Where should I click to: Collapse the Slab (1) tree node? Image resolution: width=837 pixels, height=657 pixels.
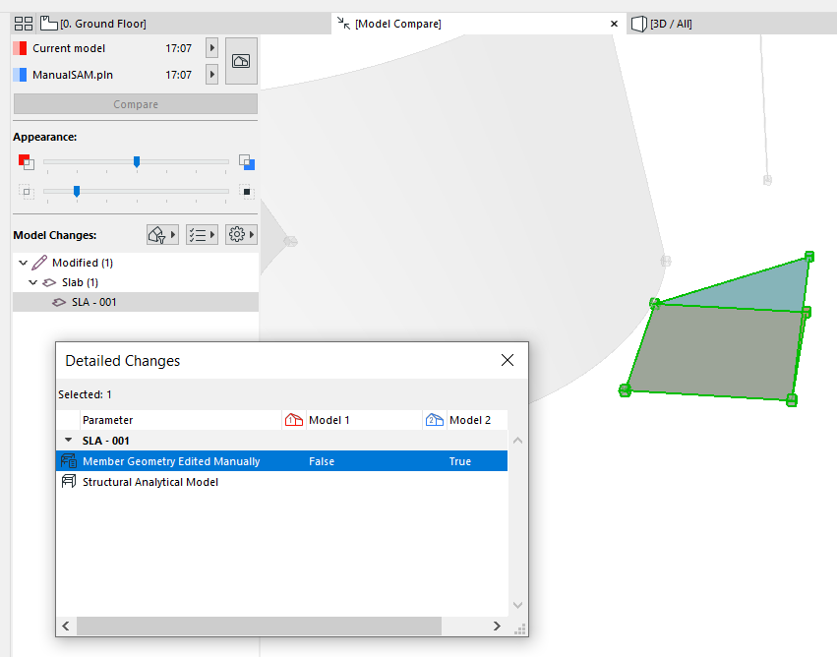[x=33, y=282]
